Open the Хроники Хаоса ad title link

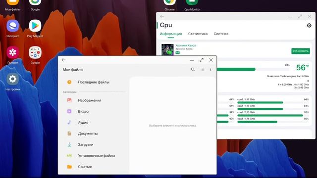(x=186, y=45)
